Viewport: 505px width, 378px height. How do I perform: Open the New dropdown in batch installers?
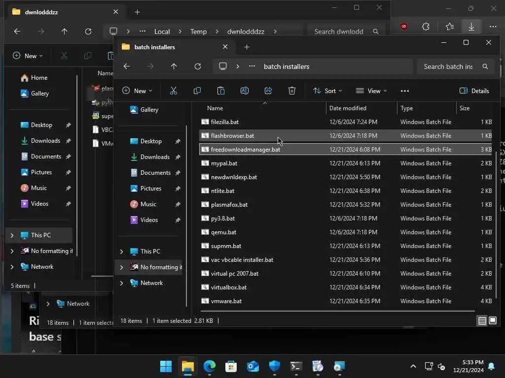[137, 91]
